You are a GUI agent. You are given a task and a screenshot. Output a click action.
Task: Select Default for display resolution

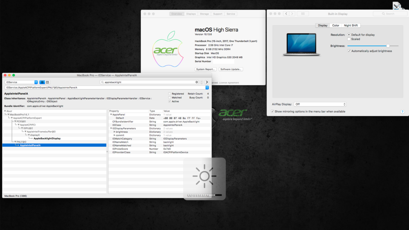click(349, 35)
